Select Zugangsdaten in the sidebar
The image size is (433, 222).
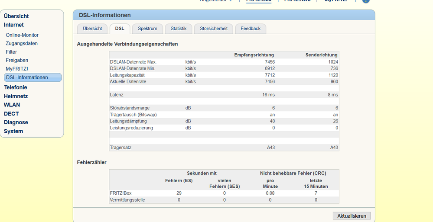(x=22, y=43)
